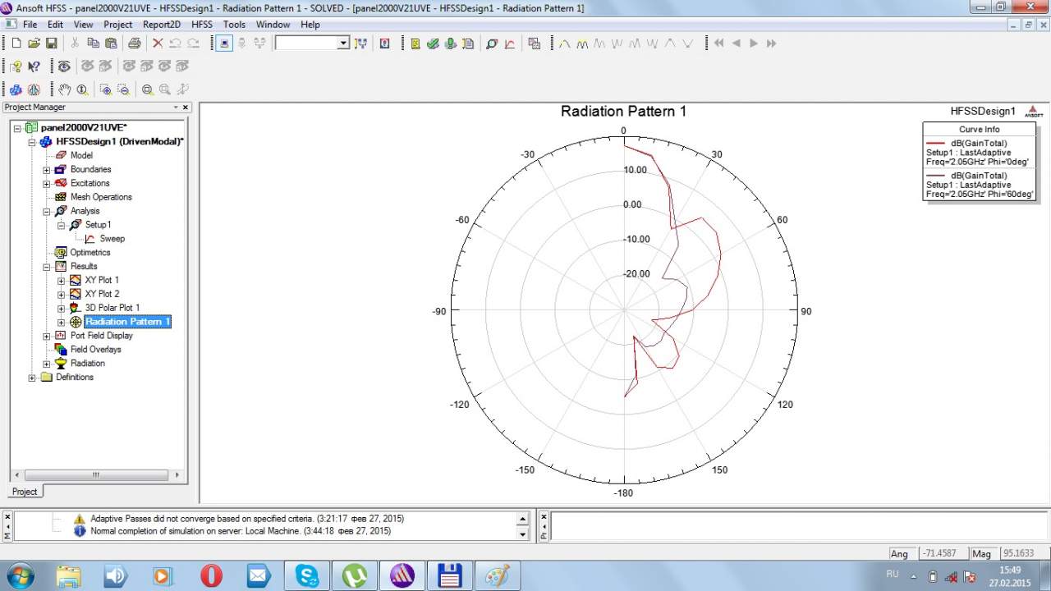1051x591 pixels.
Task: Select the Project tab below the tree
Action: point(25,492)
